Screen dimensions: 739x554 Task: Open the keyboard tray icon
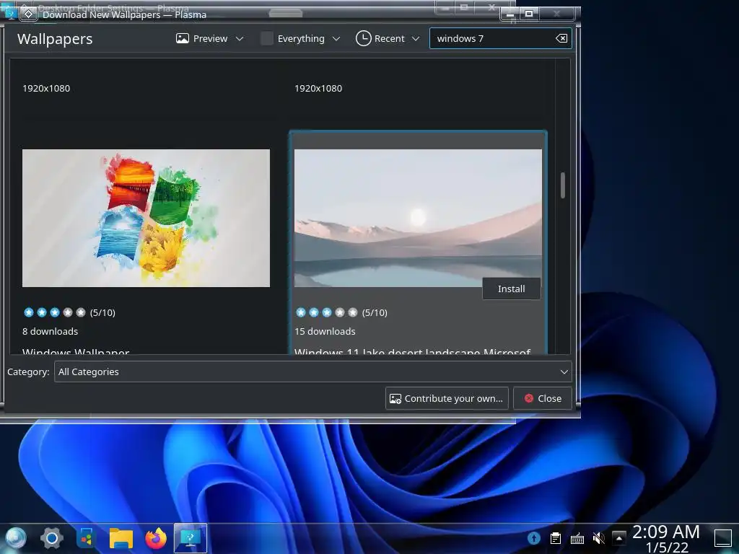[x=577, y=538]
